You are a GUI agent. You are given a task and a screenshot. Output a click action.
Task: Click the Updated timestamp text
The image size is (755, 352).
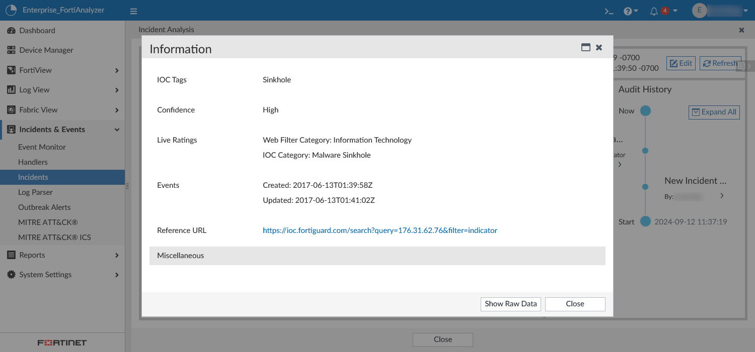click(x=319, y=200)
